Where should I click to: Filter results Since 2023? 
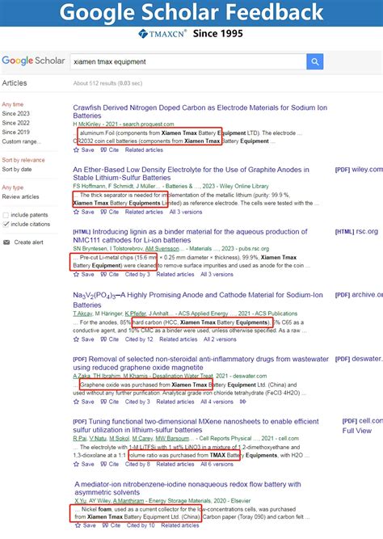click(x=16, y=113)
